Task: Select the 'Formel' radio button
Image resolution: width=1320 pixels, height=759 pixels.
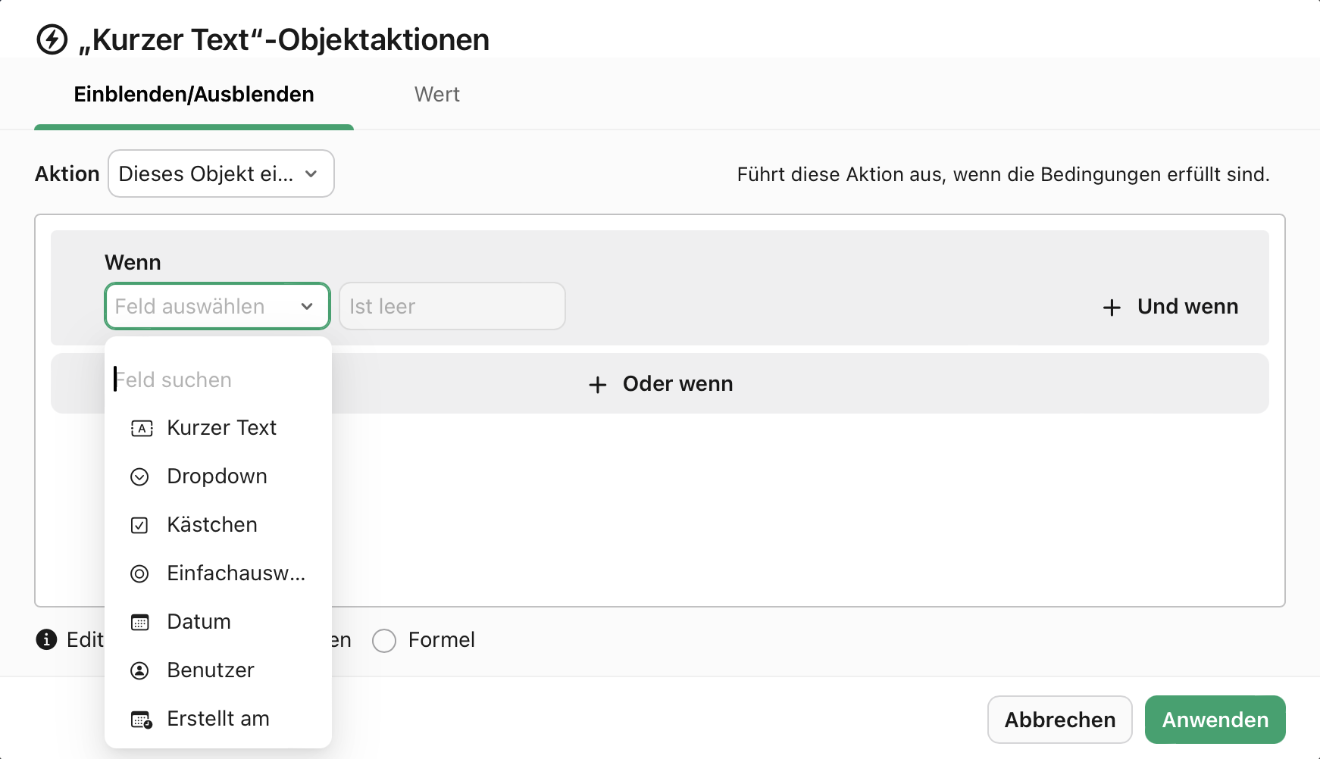Action: tap(384, 640)
